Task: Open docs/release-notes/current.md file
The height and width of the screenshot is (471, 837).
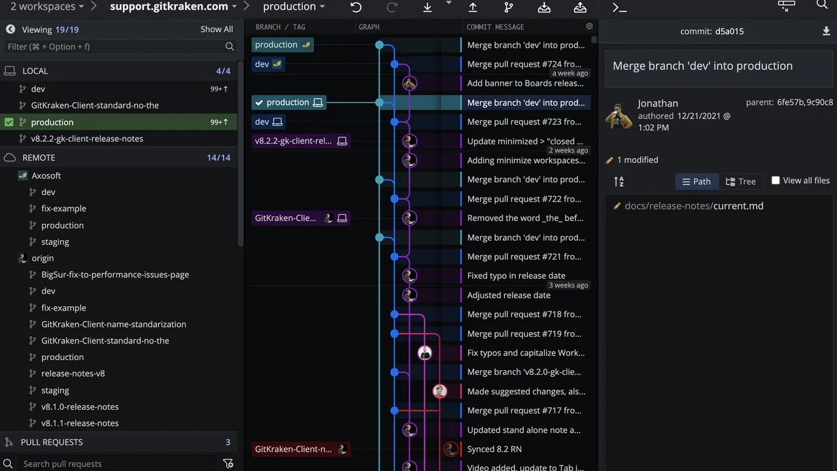Action: click(694, 206)
